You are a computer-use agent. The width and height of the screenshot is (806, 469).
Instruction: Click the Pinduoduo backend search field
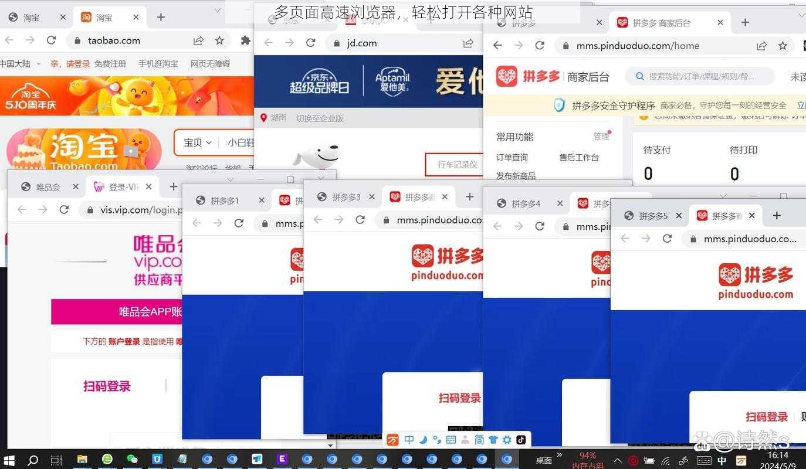[700, 76]
